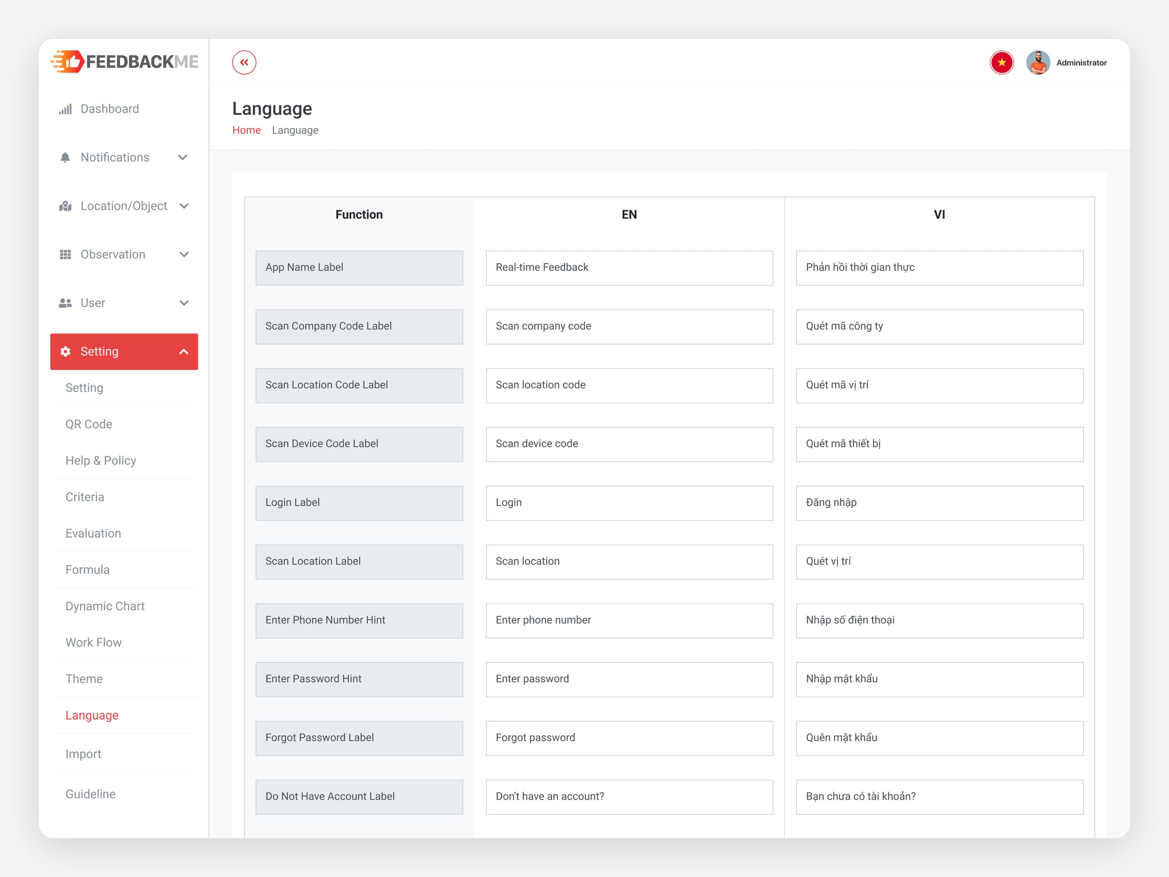1169x877 pixels.
Task: Click the 'Scan Device Code Label' function field
Action: tap(359, 445)
